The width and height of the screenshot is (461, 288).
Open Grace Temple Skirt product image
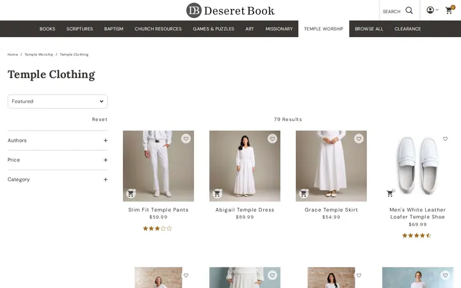(332, 166)
